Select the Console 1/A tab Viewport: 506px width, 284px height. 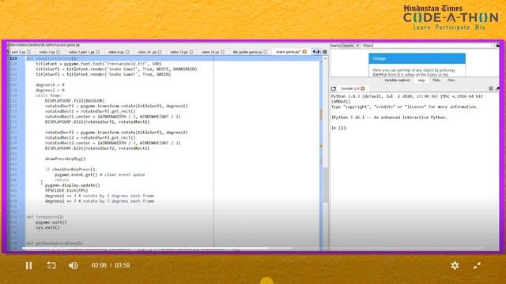click(x=349, y=88)
